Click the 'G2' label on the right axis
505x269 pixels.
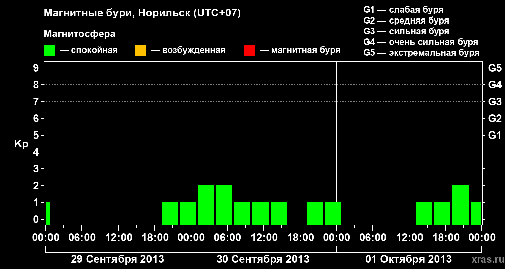(x=495, y=119)
